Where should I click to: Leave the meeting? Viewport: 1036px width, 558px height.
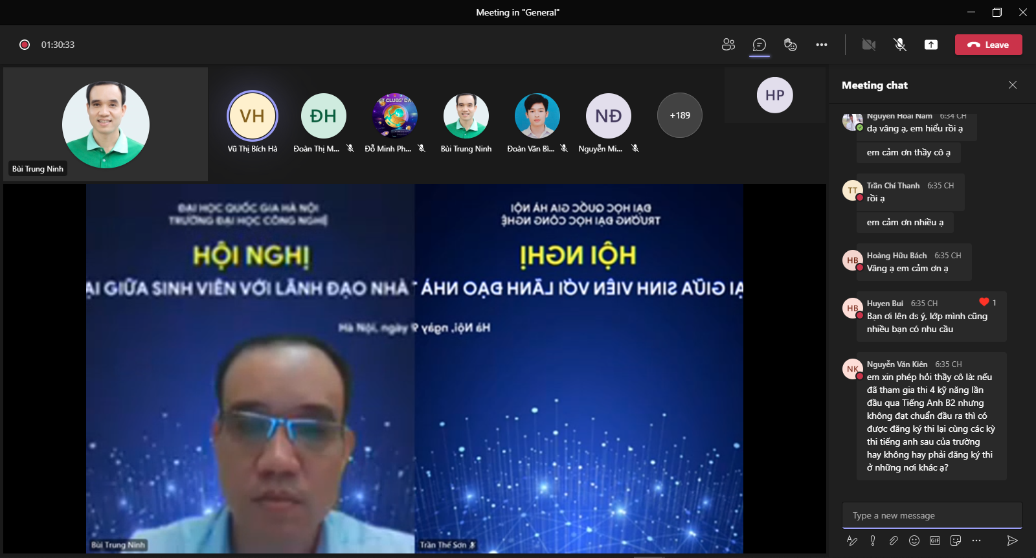(x=988, y=45)
